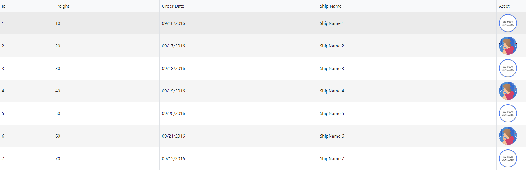Screen dimensions: 526x170
Task: Click the no-image placeholder in row 5
Action: (508, 113)
